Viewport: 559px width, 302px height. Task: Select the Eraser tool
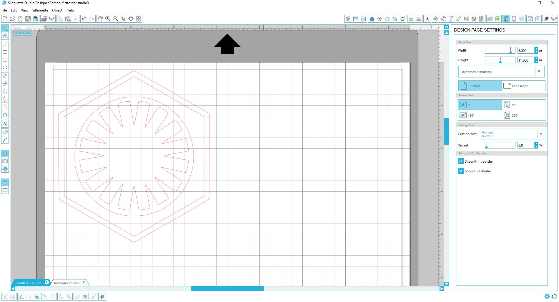point(5,132)
